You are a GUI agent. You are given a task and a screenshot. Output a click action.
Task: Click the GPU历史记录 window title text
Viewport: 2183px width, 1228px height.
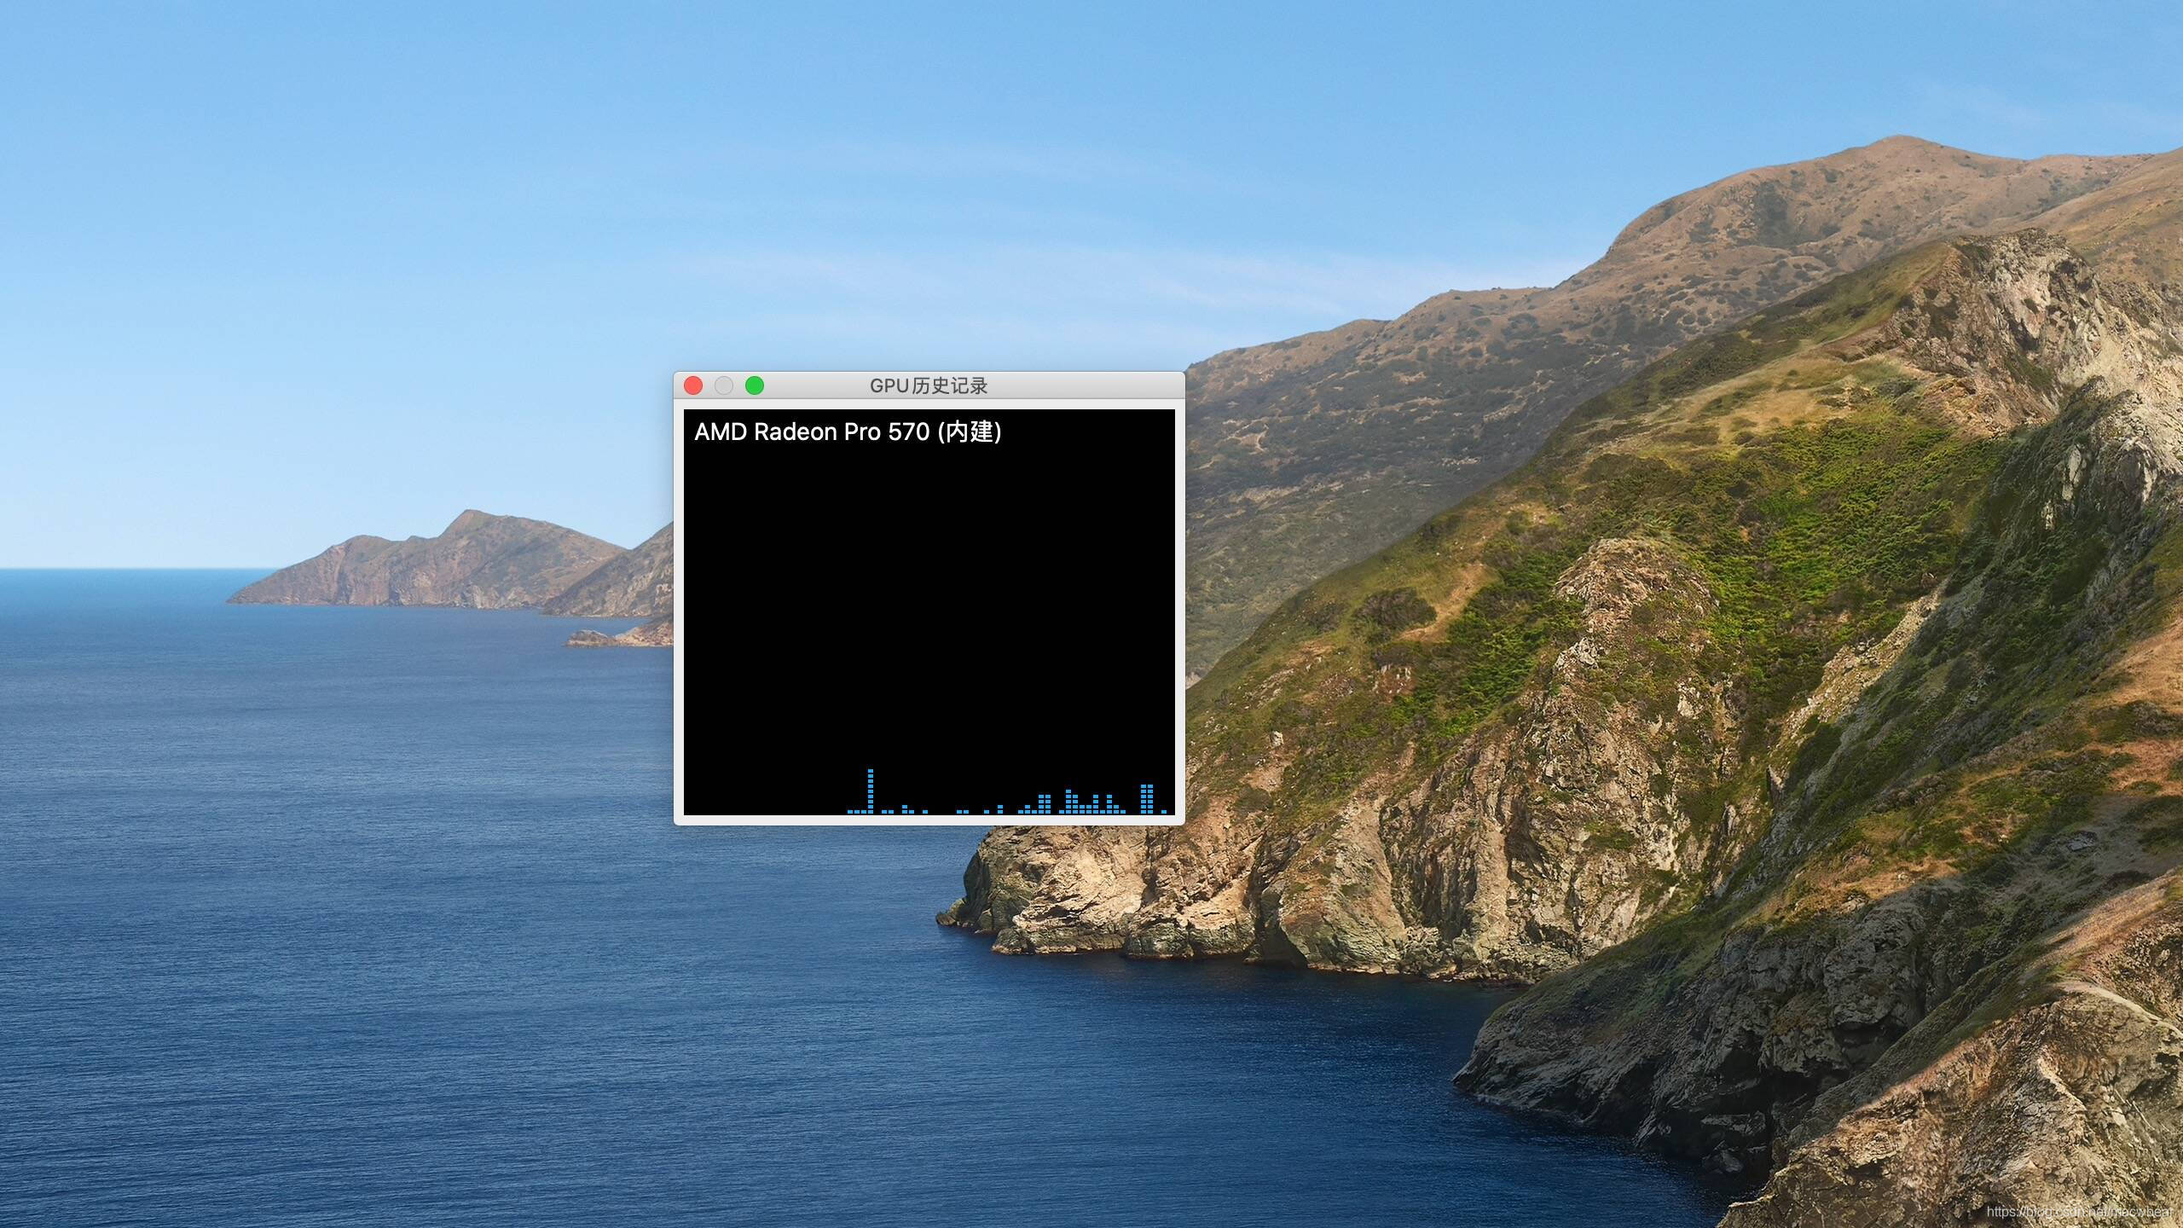click(928, 385)
